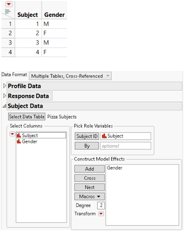This screenshot has height=231, width=184.
Task: Click the Add effect button
Action: (90, 169)
